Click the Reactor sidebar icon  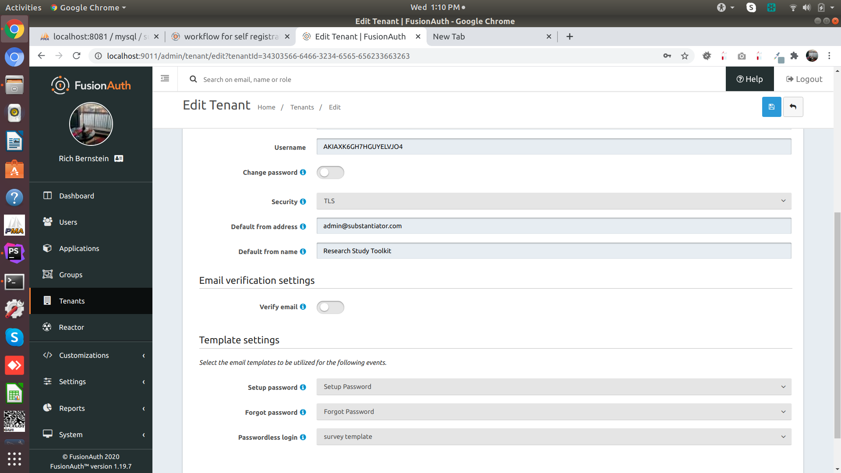click(x=47, y=327)
